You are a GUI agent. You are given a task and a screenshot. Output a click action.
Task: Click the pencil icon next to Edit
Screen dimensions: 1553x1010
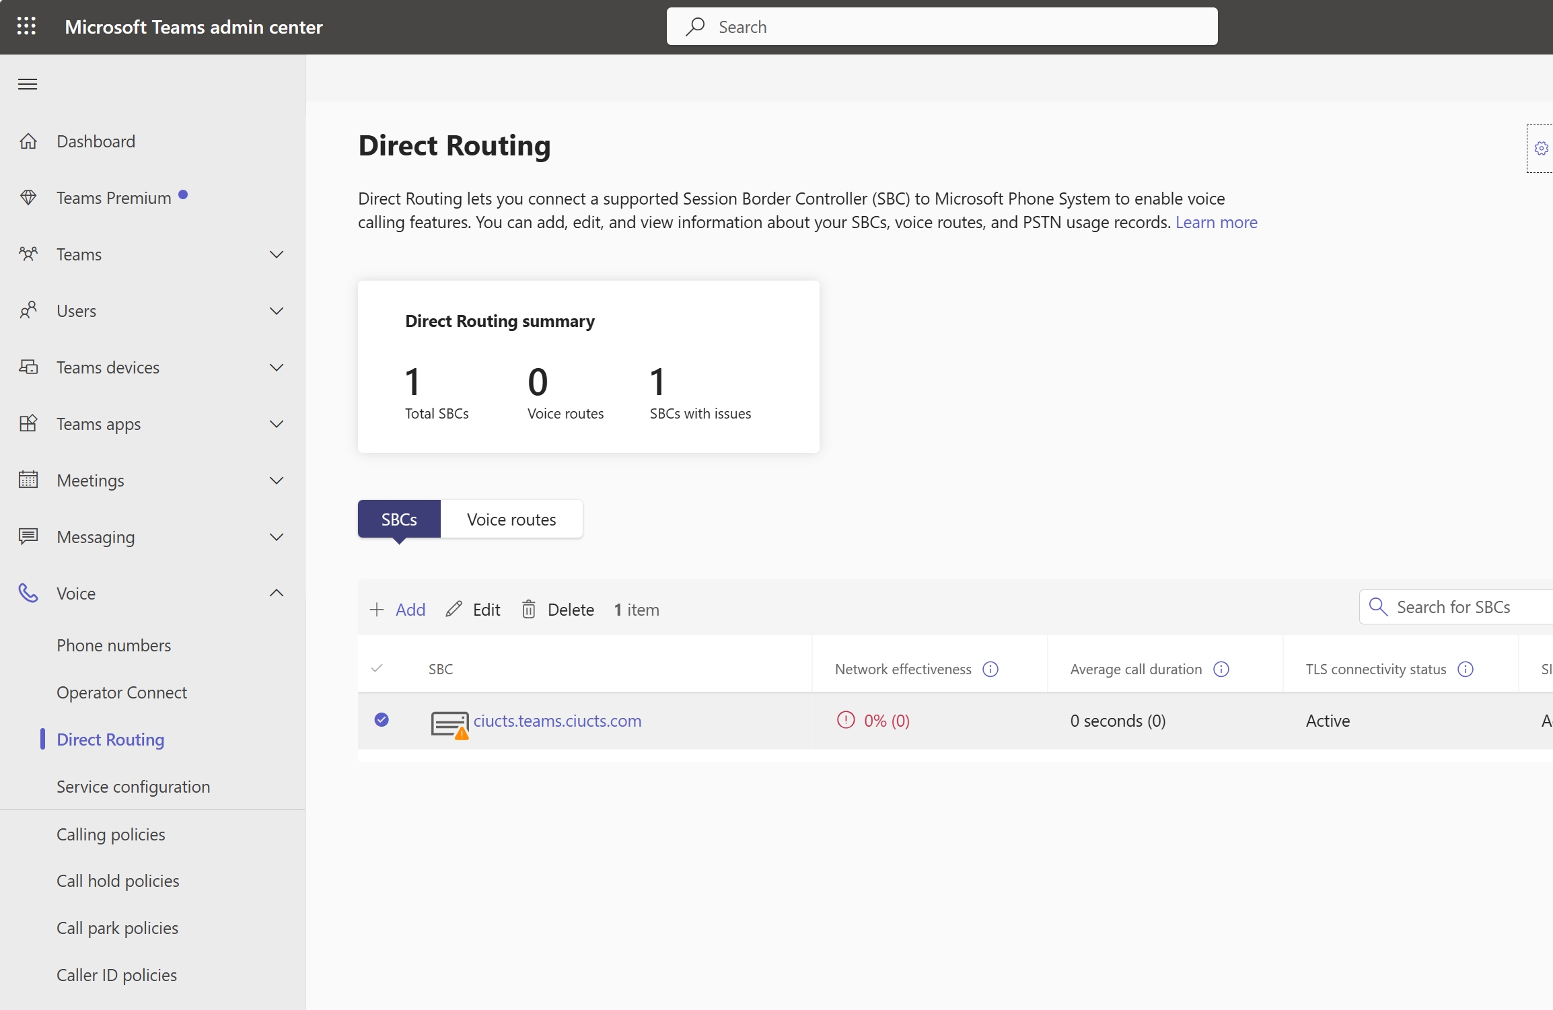(454, 609)
